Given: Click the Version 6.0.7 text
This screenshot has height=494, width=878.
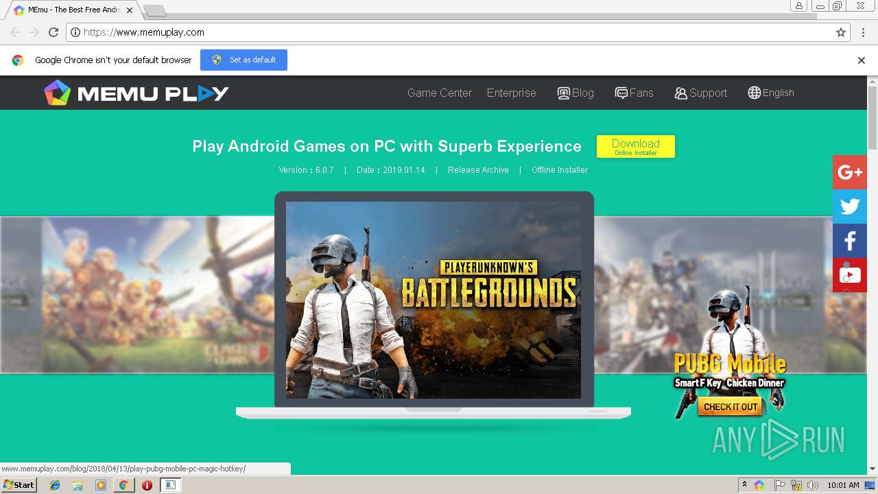Looking at the screenshot, I should (x=306, y=170).
